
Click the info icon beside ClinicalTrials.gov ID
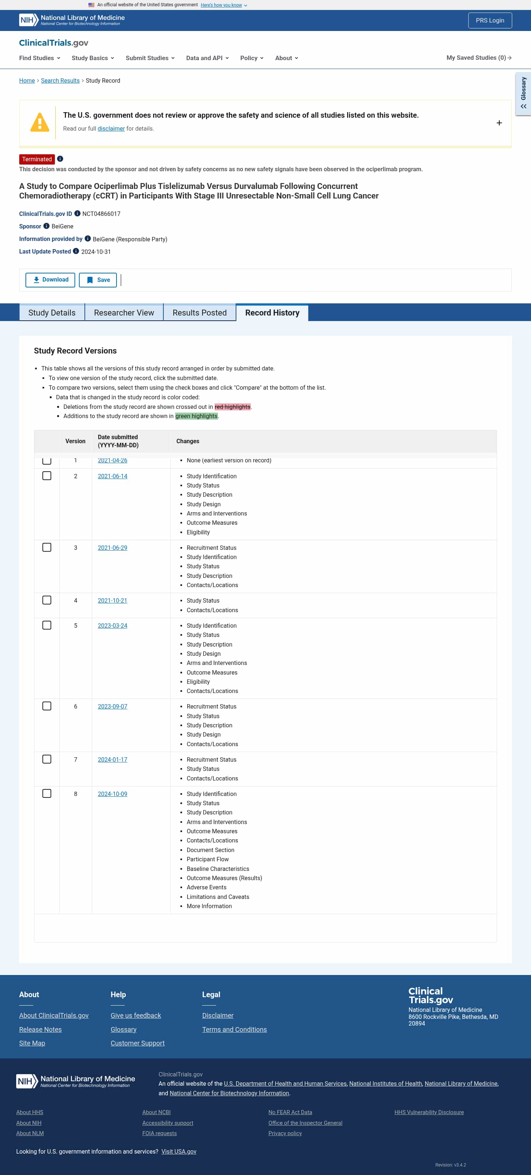pos(77,213)
